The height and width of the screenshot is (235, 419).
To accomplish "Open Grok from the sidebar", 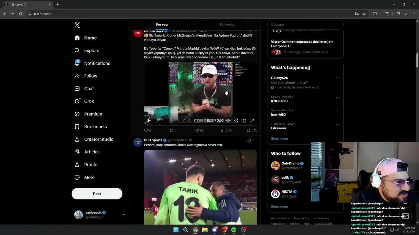I will point(84,101).
